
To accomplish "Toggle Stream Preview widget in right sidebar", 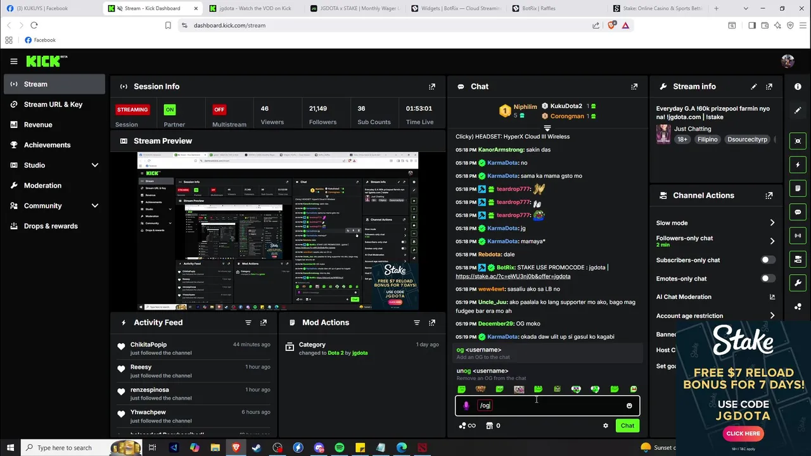I will pos(798,141).
